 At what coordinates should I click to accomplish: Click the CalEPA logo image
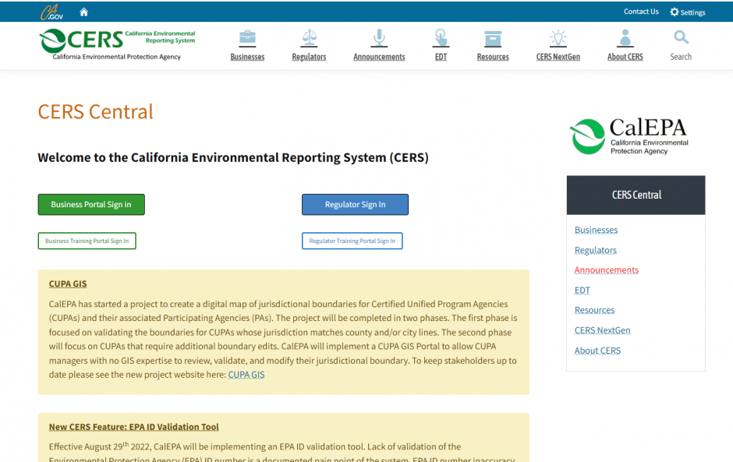(629, 136)
